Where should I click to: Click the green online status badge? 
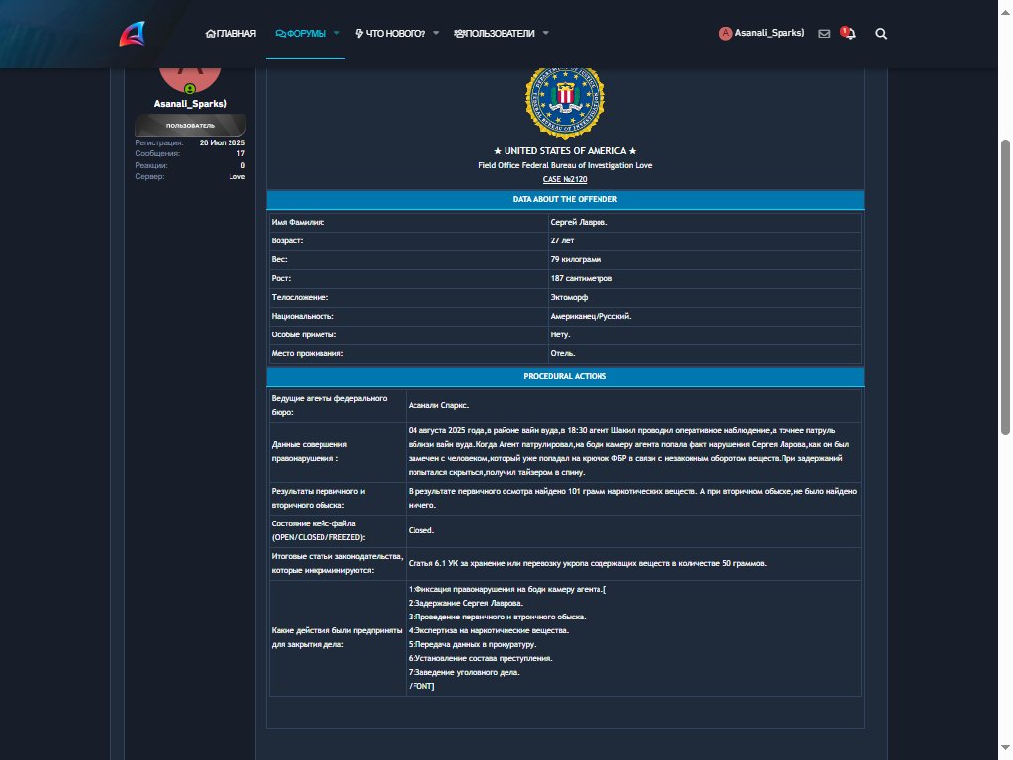click(x=190, y=88)
